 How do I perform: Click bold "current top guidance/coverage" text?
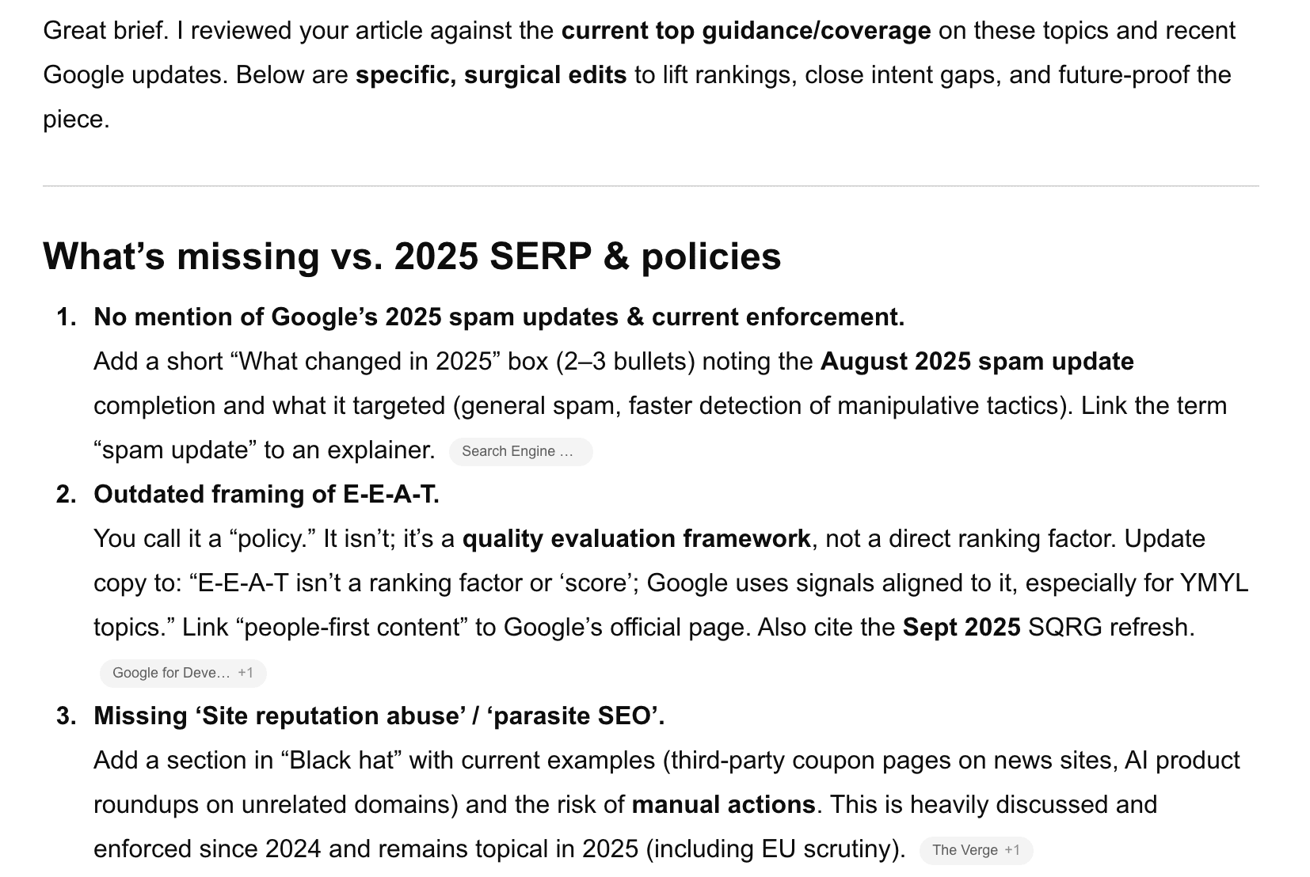coord(745,31)
